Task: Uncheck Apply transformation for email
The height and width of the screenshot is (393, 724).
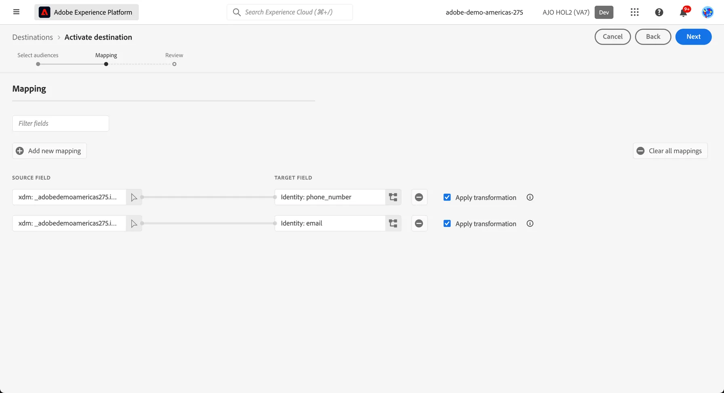Action: click(x=447, y=224)
